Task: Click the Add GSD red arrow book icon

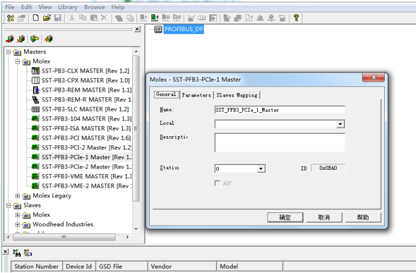Action: point(10,39)
